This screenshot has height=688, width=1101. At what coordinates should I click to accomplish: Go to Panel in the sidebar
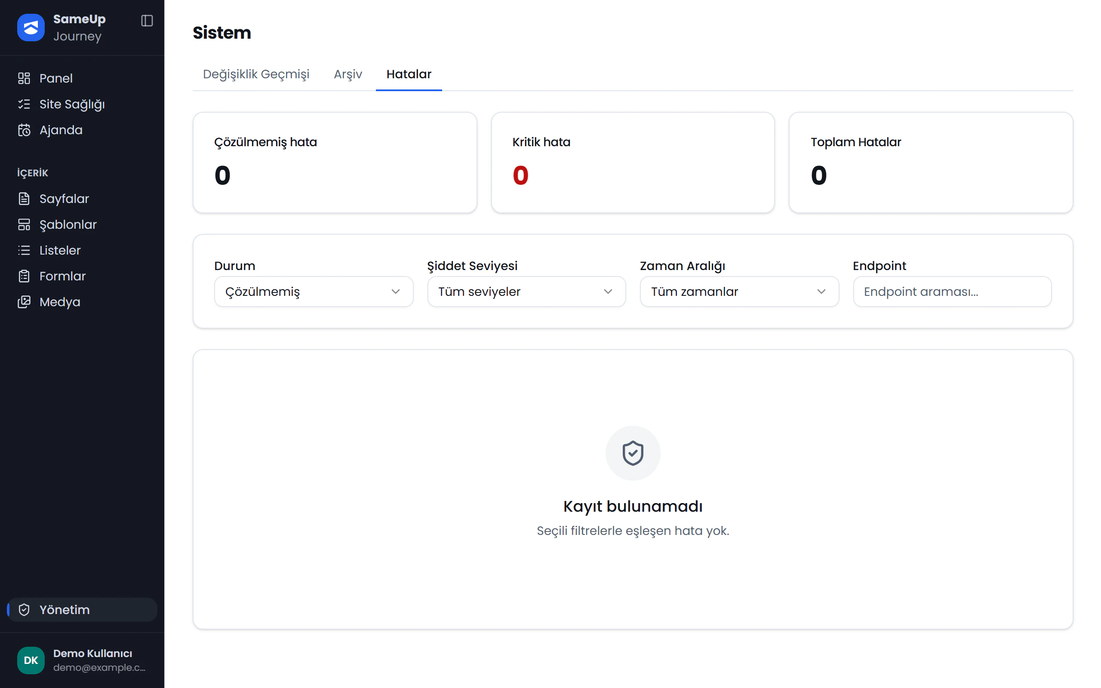tap(82, 78)
